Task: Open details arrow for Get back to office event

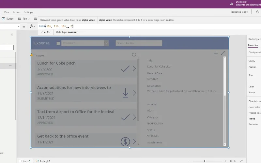Action: coord(134,141)
